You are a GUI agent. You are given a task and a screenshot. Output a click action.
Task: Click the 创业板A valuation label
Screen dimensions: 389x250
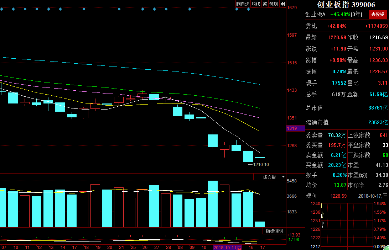point(316,15)
